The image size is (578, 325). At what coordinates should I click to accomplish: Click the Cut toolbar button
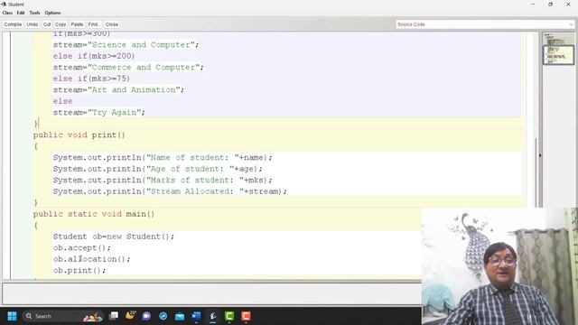[x=47, y=24]
